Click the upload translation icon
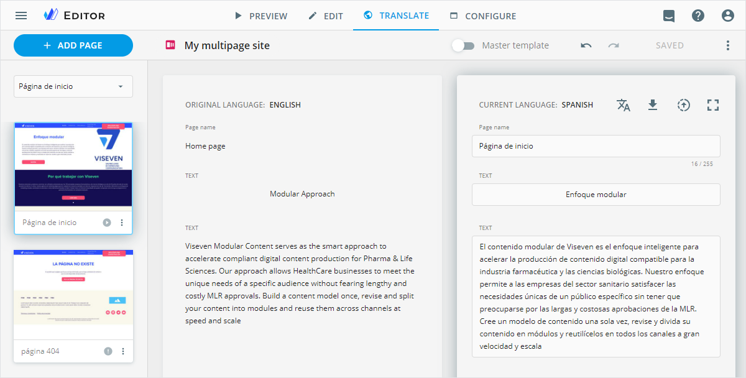The width and height of the screenshot is (746, 378). 683,105
